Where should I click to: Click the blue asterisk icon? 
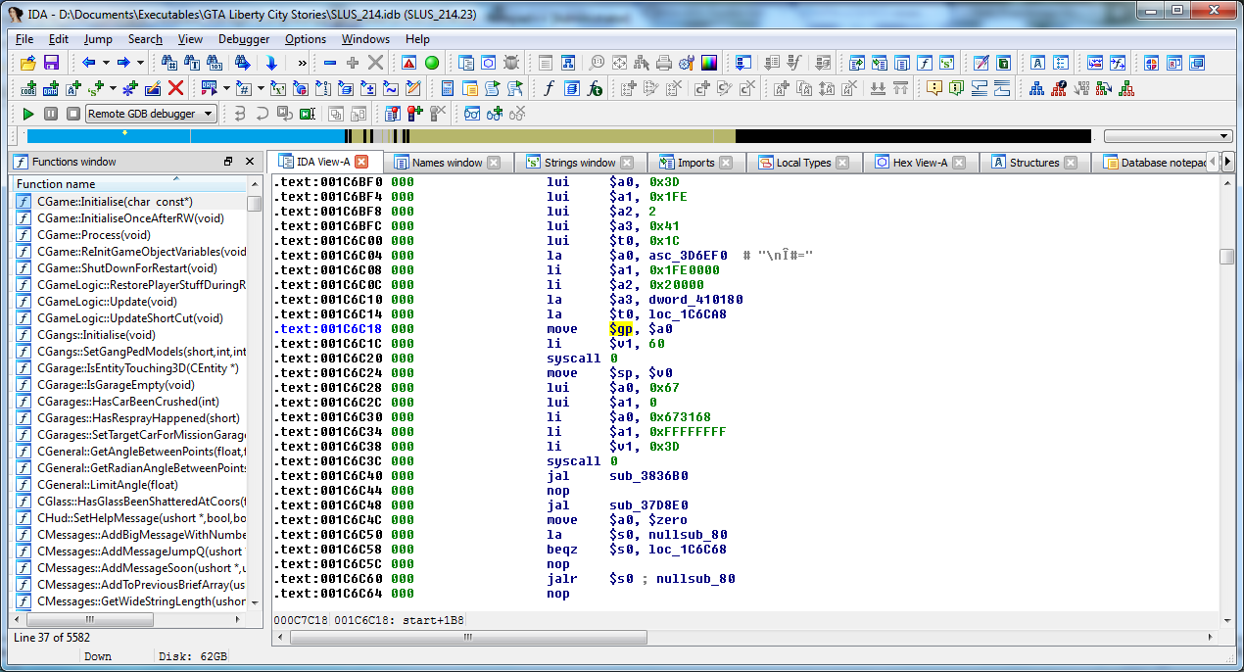(130, 88)
